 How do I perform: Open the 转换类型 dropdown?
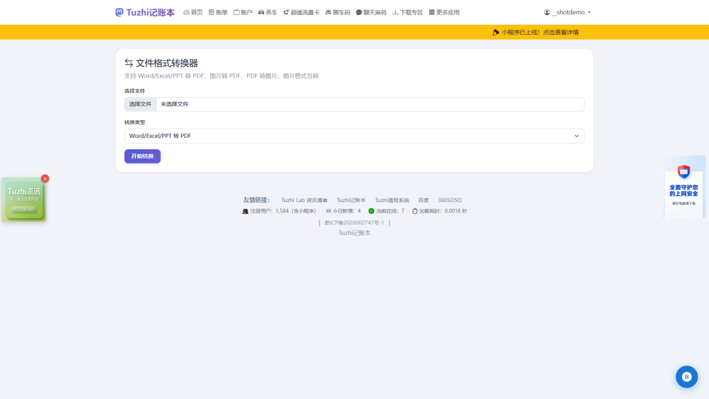pos(354,136)
